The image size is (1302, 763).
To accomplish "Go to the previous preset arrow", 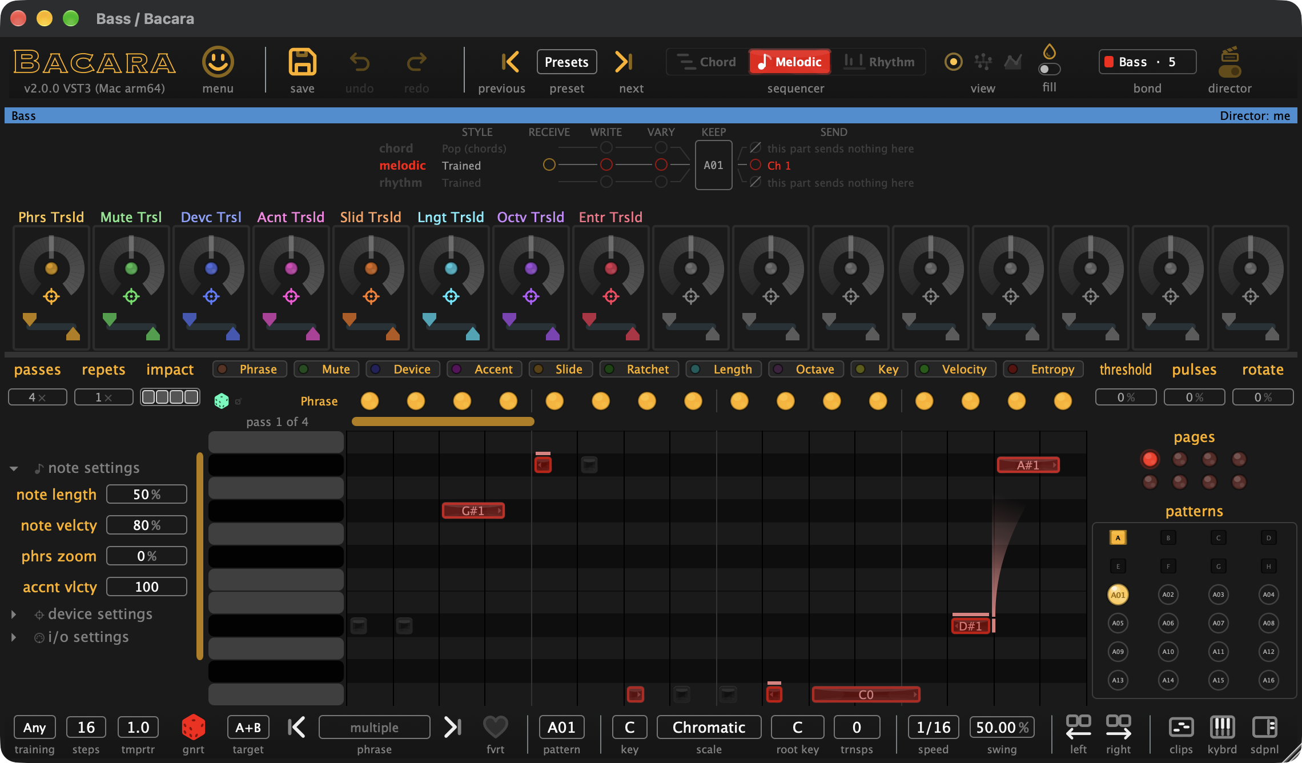I will coord(509,62).
